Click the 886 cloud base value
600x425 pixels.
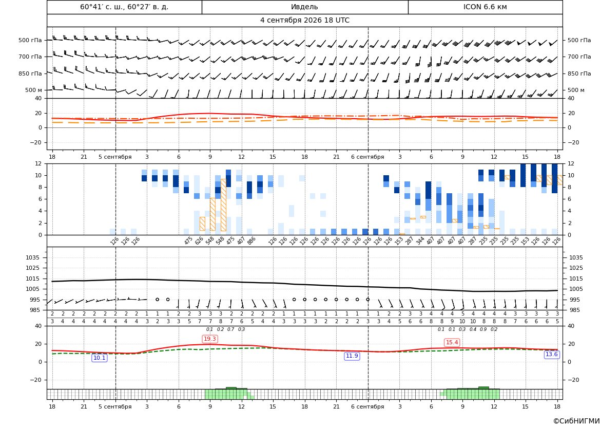click(251, 241)
